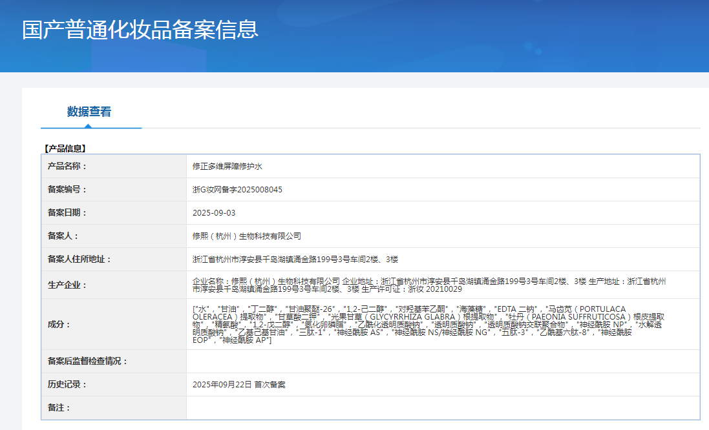Select the 备案编号 row label
Viewport: 709px width, 430px height.
point(67,190)
